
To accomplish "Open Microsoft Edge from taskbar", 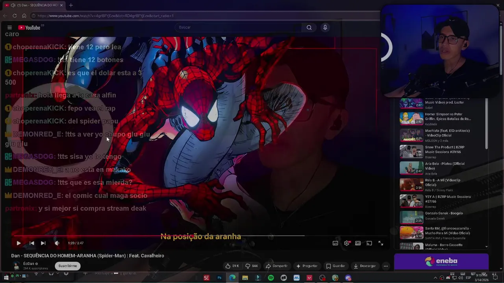I will [232, 278].
